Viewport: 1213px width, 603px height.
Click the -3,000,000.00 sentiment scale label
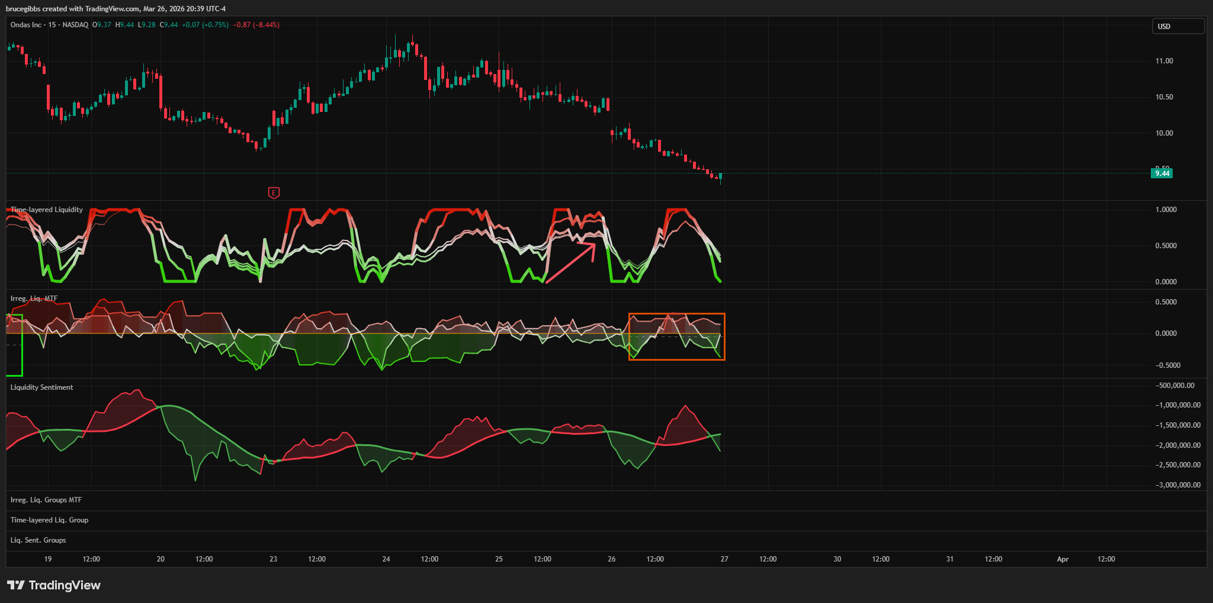click(x=1177, y=485)
